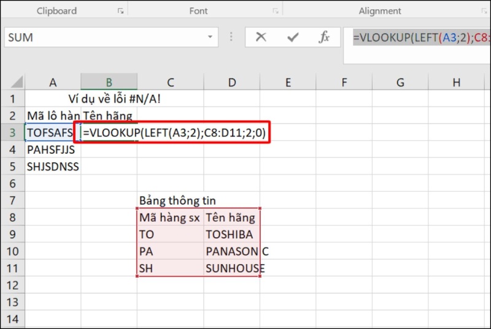Screen dimensions: 491x329
Task: Select column D header
Action: [232, 82]
